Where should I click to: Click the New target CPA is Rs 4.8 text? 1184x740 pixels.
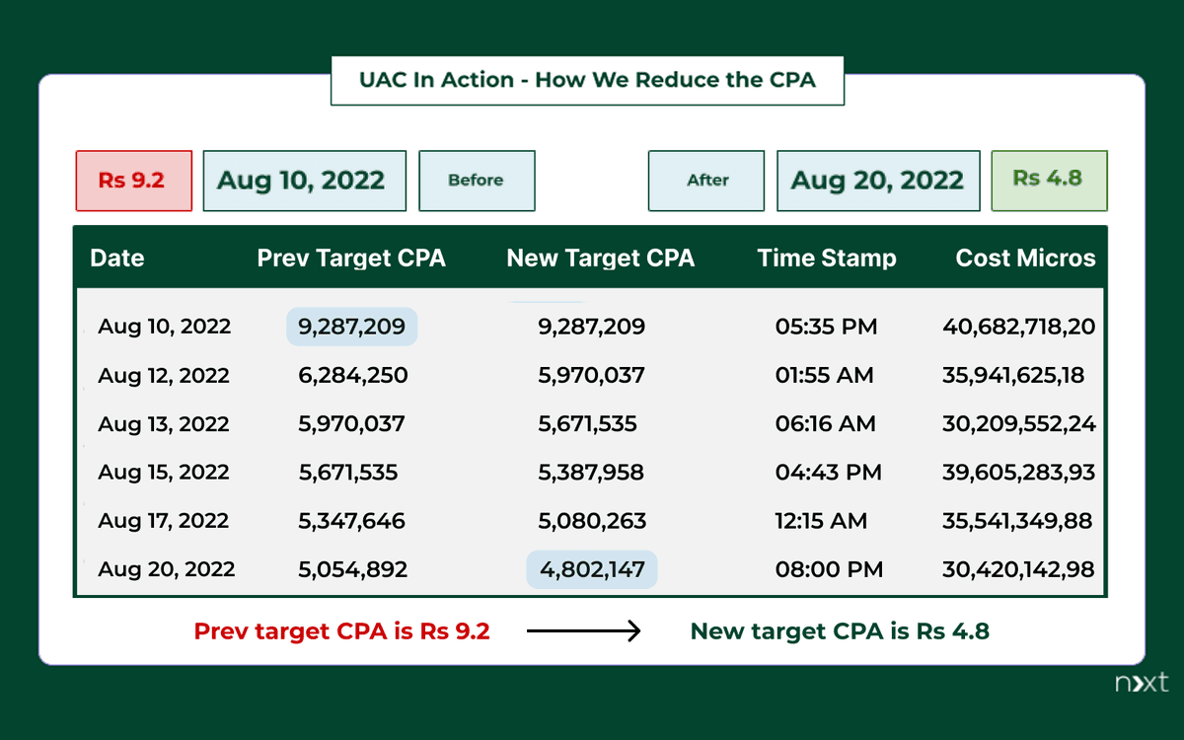tap(839, 631)
